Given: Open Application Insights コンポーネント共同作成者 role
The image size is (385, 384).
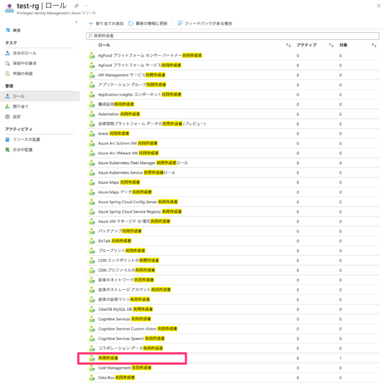Looking at the screenshot, I should (x=140, y=95).
